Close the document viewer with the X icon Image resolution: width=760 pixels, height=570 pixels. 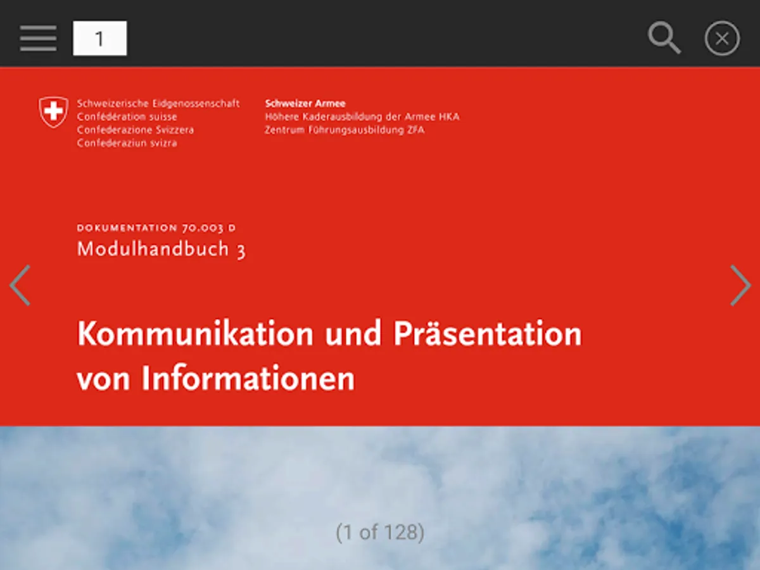(x=722, y=39)
